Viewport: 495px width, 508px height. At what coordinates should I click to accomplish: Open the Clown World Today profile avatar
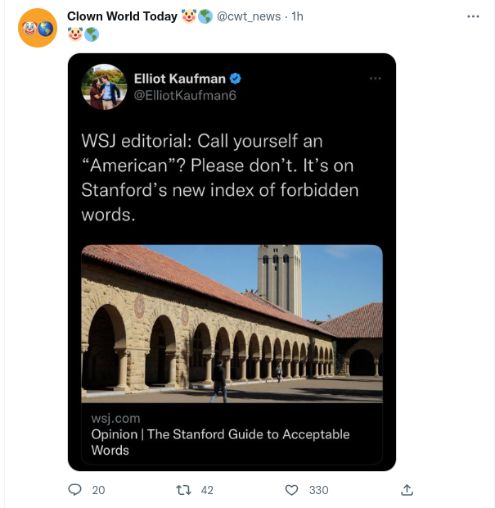37,29
